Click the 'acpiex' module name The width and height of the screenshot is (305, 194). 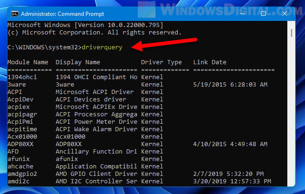(19, 107)
